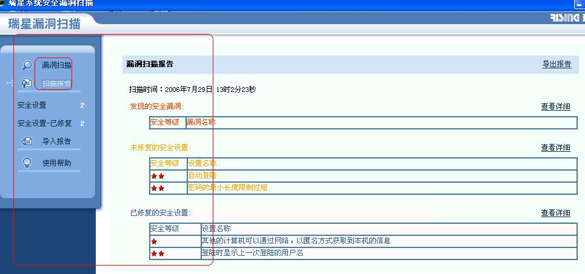Click the count 2 beside 安全设置

click(x=82, y=105)
